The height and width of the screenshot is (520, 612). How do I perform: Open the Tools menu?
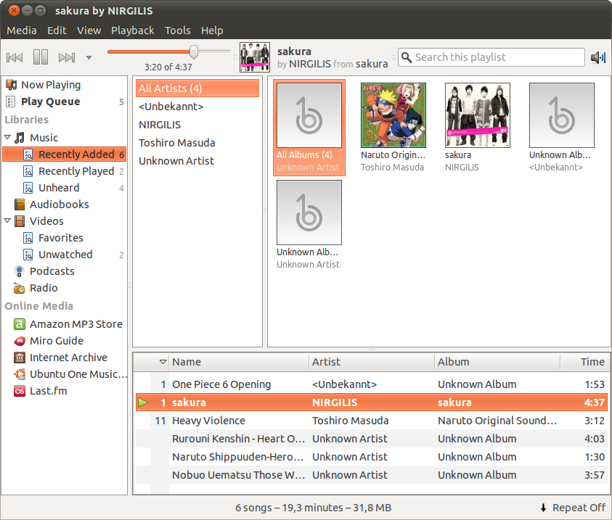pos(177,30)
